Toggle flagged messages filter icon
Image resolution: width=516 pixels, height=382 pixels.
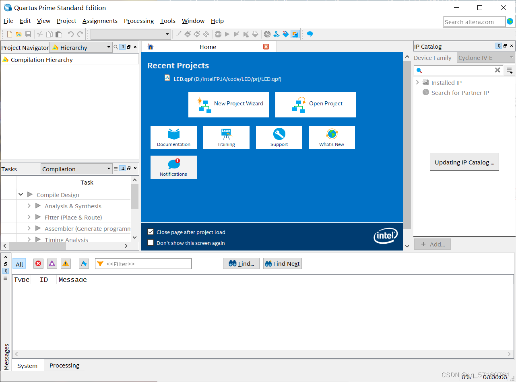(x=84, y=264)
